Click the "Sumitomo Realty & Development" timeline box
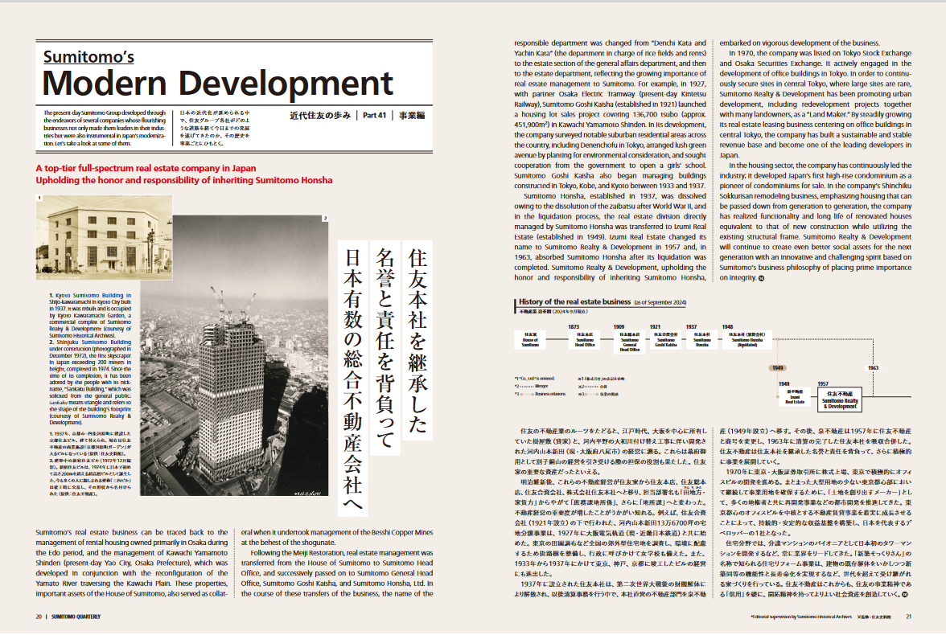Screen dimensions: 946x635 [840, 399]
